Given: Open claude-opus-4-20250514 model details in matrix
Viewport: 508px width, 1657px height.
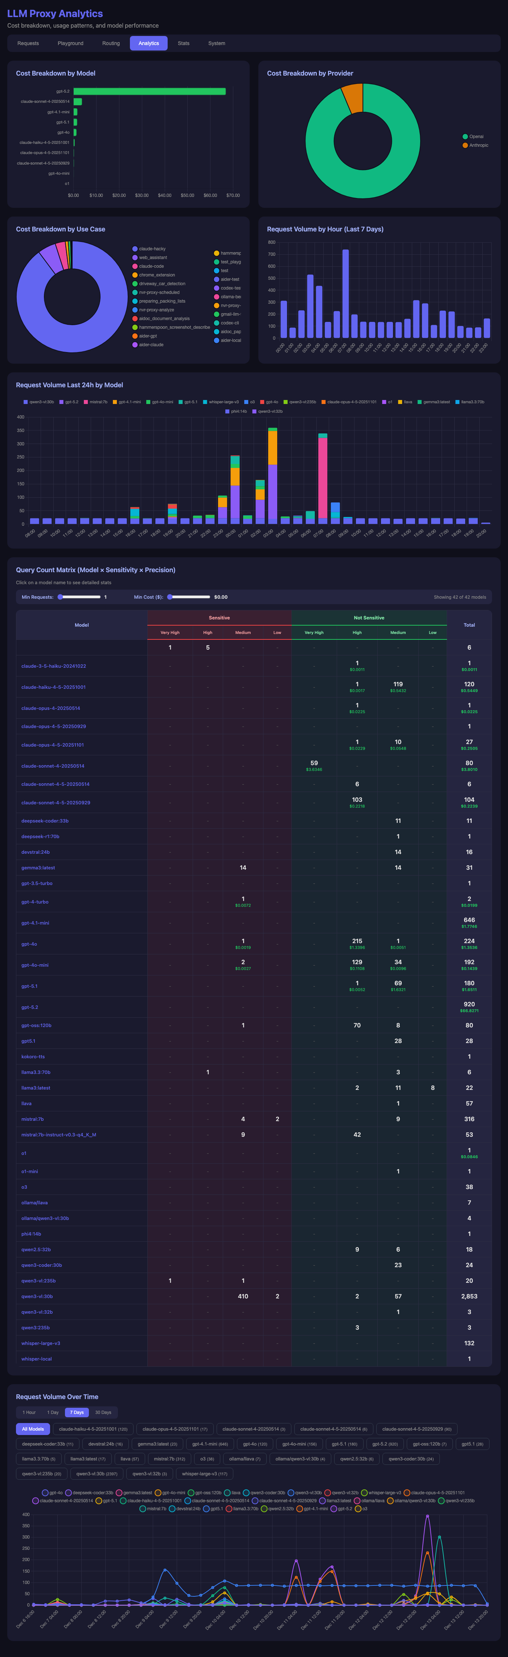Looking at the screenshot, I should 51,708.
